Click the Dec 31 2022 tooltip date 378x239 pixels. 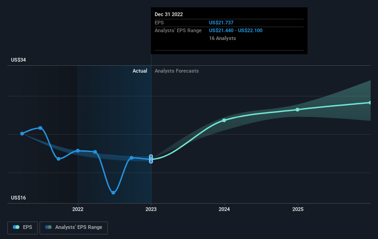click(169, 14)
